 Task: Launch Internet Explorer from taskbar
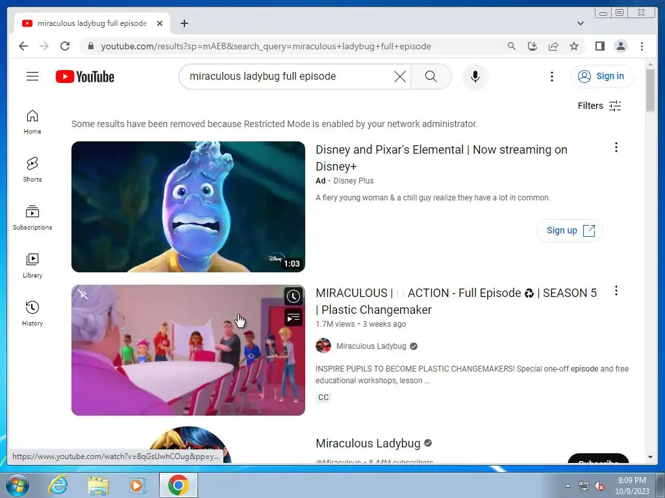tap(58, 485)
